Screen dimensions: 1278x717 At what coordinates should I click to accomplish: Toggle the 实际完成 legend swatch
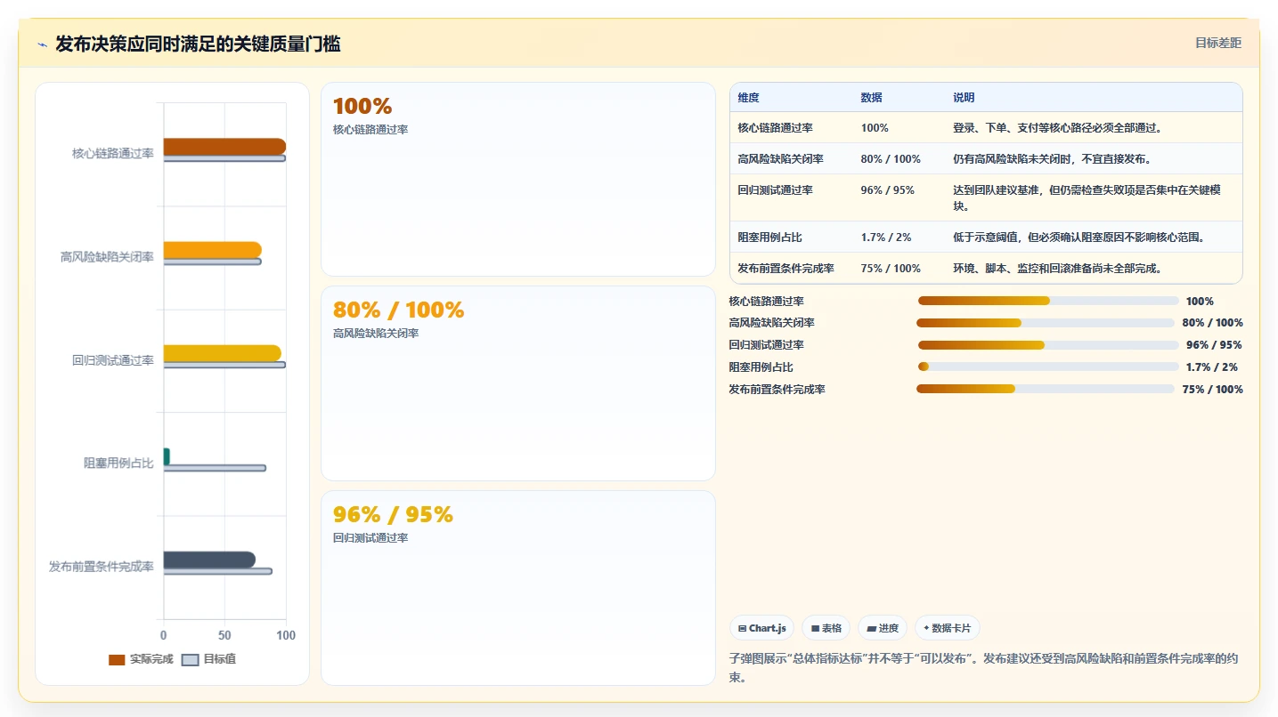[117, 660]
